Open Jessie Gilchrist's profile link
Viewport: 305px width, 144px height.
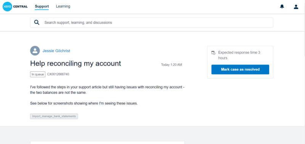click(x=56, y=51)
